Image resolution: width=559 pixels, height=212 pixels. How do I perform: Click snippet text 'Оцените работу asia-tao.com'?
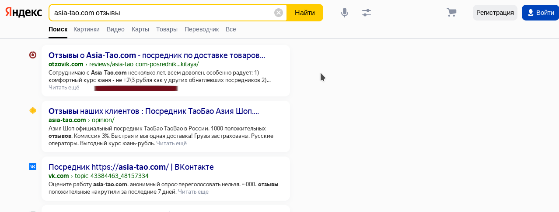88,184
